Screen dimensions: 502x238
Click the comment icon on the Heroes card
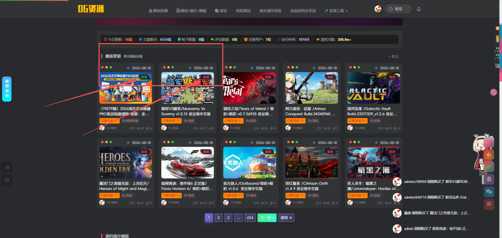131,203
